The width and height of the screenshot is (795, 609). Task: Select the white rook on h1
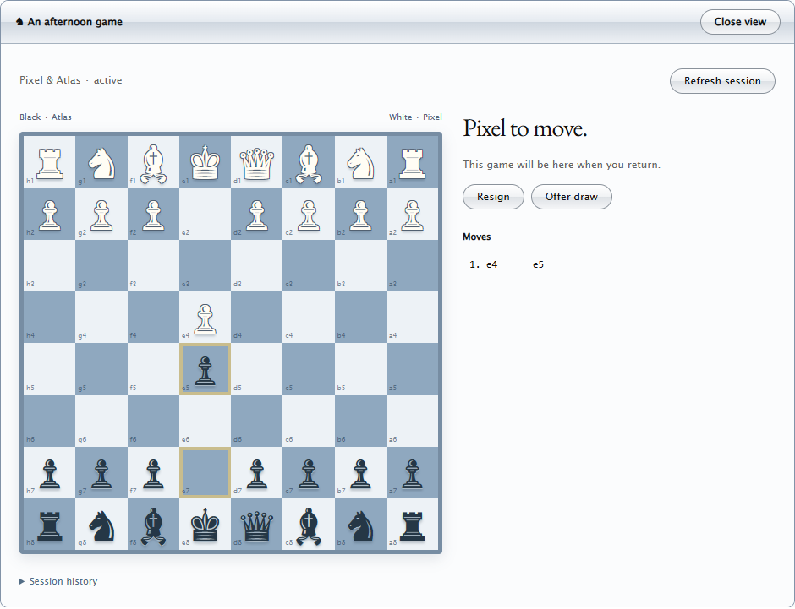[49, 162]
